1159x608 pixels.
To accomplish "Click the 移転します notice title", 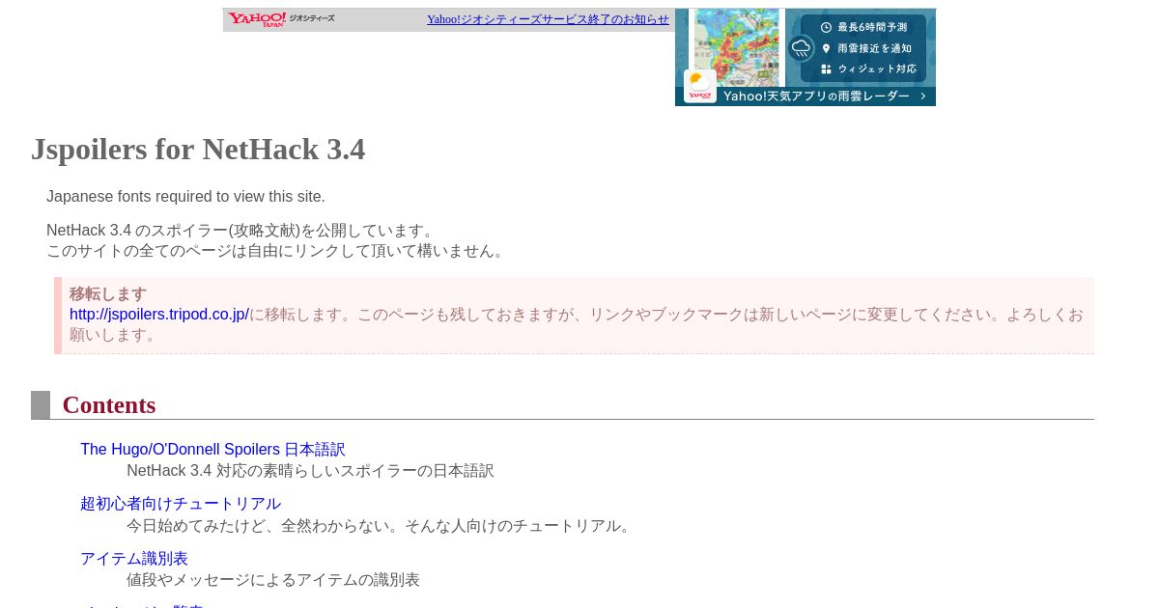I will (x=108, y=294).
